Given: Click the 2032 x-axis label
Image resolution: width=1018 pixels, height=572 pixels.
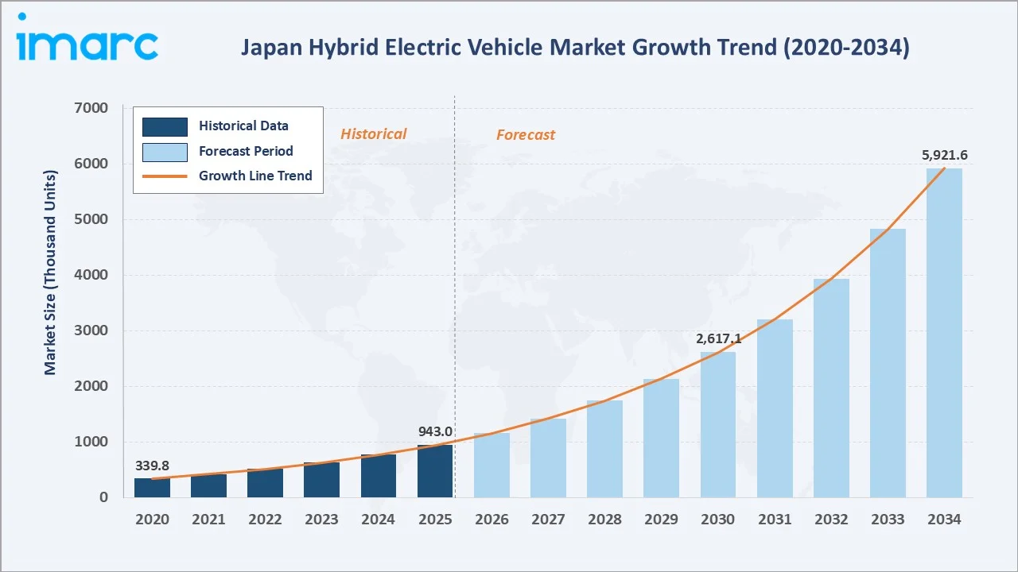Looking at the screenshot, I should 831,520.
